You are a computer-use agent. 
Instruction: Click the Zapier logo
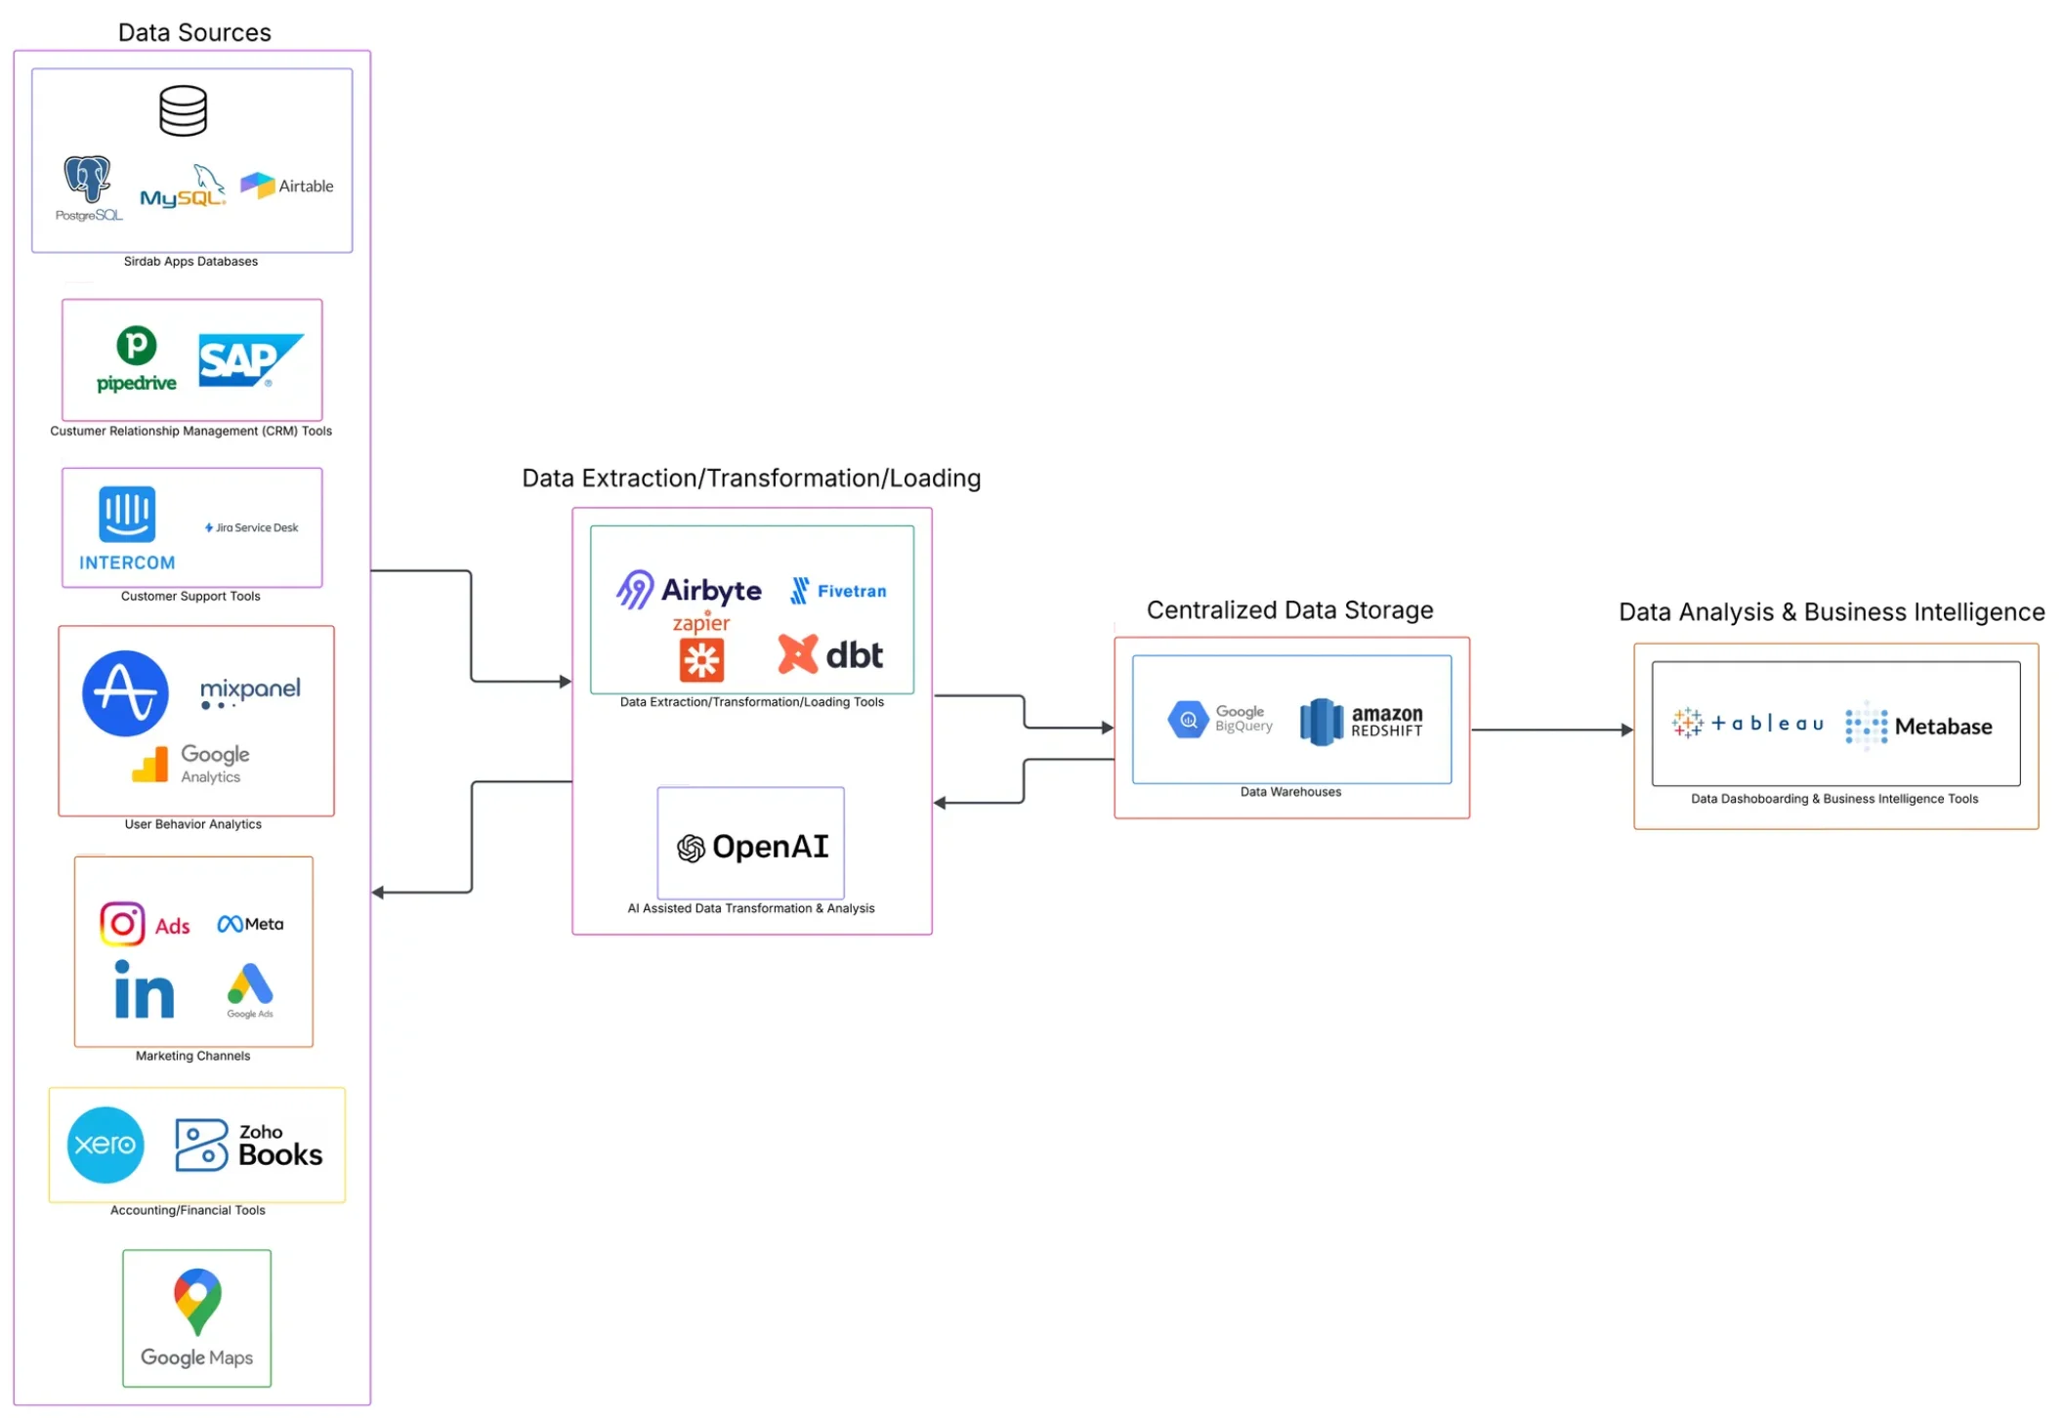point(701,646)
